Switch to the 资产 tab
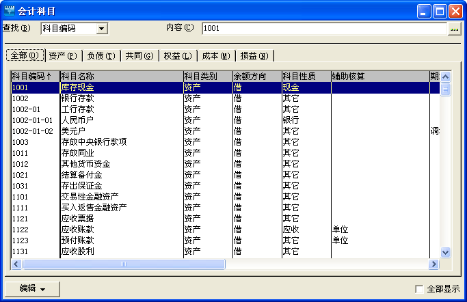The image size is (467, 302). (x=62, y=55)
